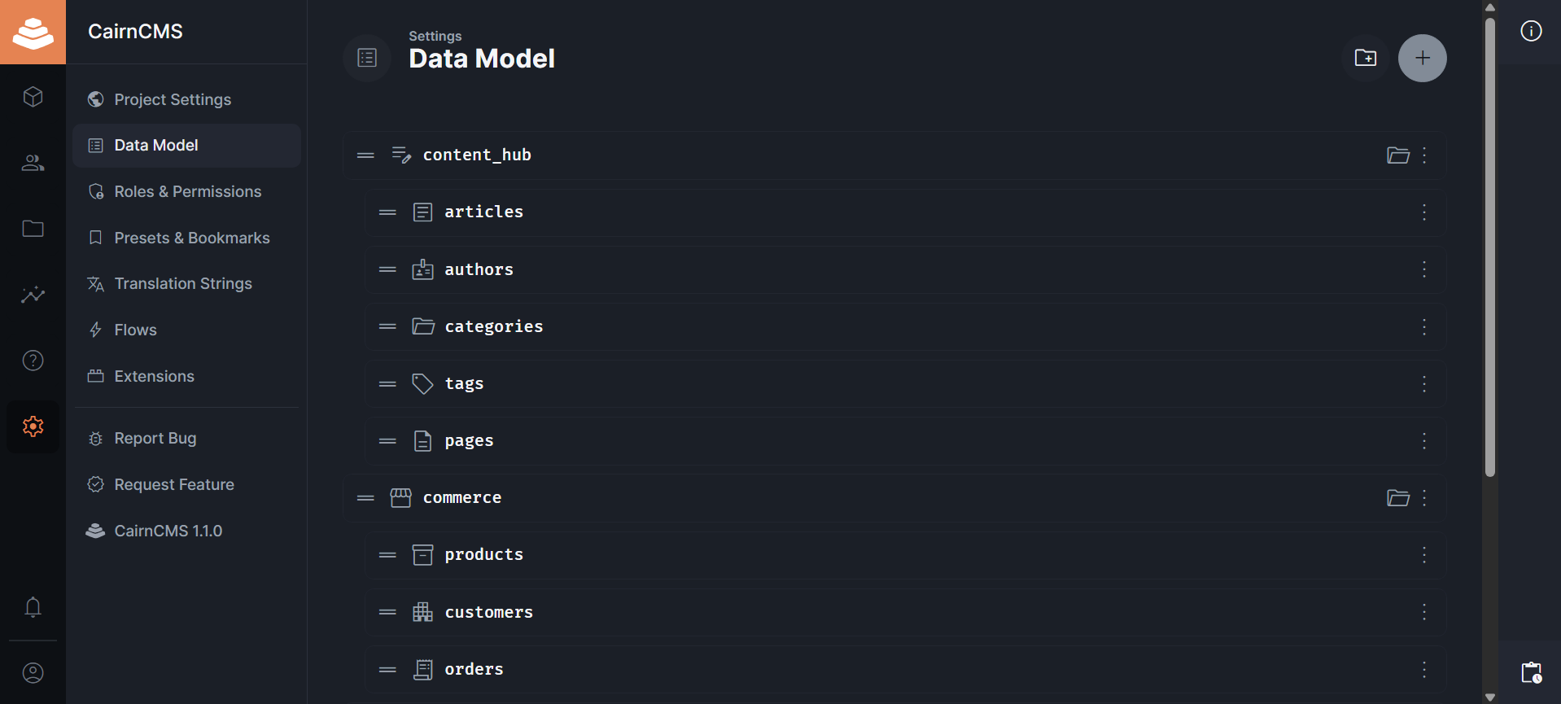Open the activity log clipboard icon
Screen dimensions: 1561x704
1531,672
